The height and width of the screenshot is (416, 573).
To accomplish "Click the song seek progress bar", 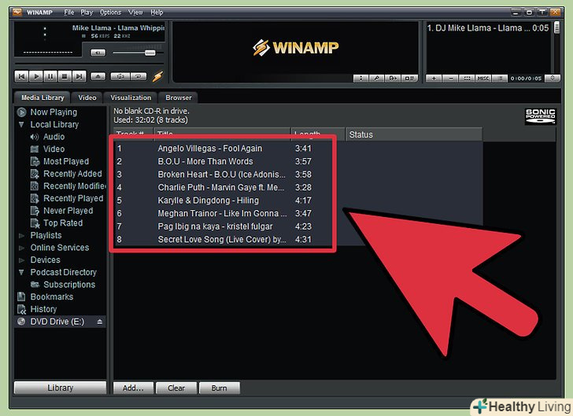I will click(89, 64).
